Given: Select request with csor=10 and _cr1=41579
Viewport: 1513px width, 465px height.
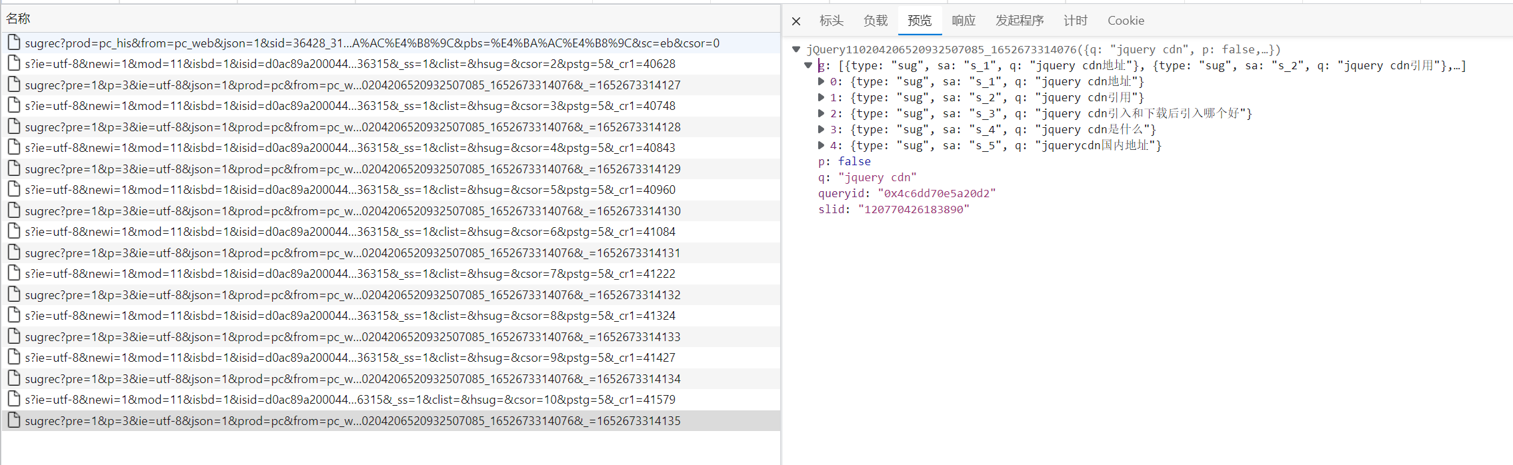Looking at the screenshot, I should point(391,400).
